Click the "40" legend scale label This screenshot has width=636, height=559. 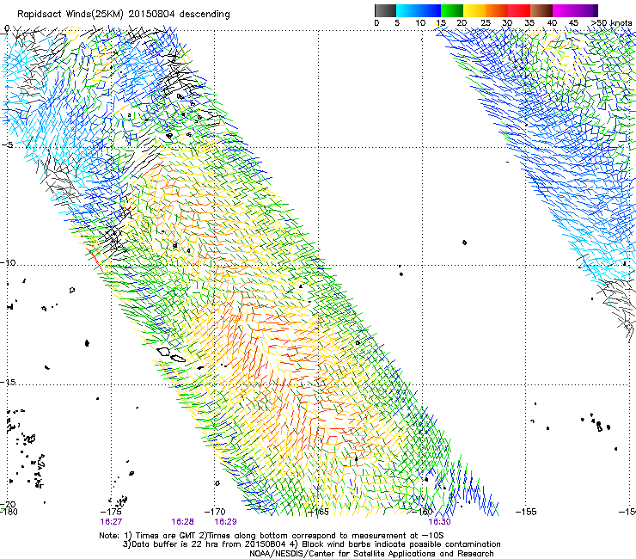pos(552,23)
